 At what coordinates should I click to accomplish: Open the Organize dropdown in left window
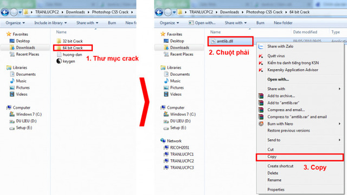[x=15, y=23]
